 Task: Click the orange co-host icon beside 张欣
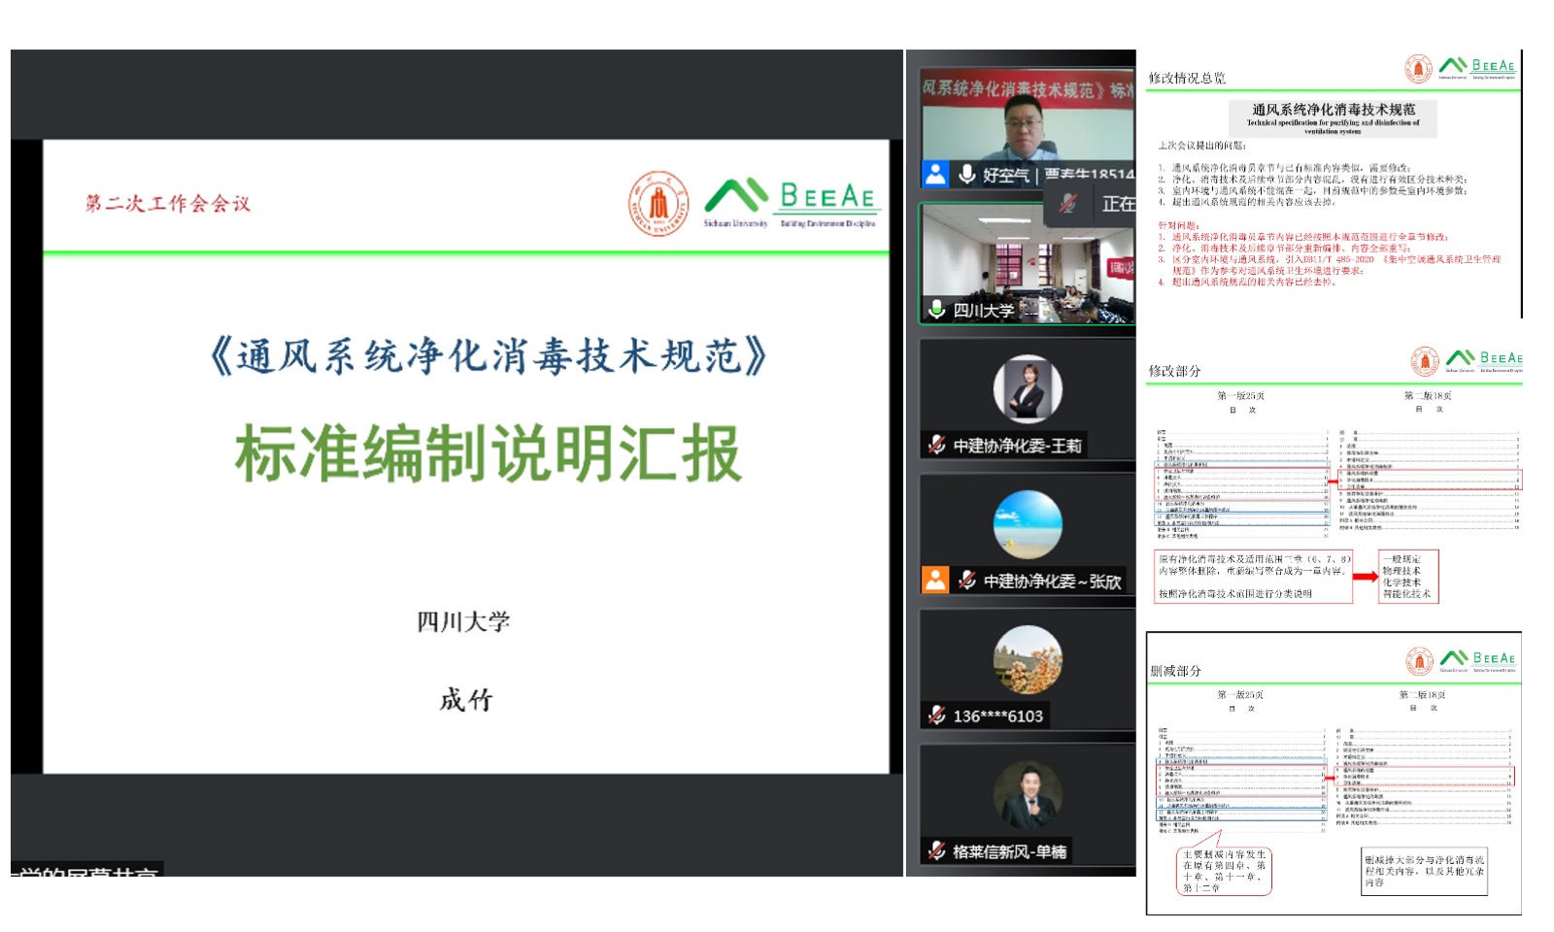[935, 580]
